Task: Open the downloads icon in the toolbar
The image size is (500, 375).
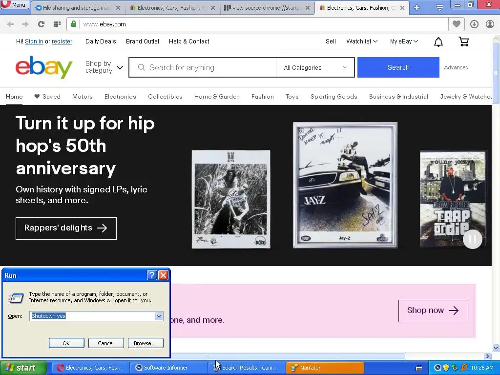Action: click(x=474, y=24)
